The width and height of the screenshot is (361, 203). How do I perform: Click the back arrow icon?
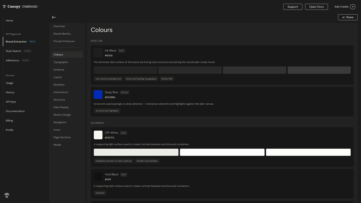pyautogui.click(x=54, y=17)
